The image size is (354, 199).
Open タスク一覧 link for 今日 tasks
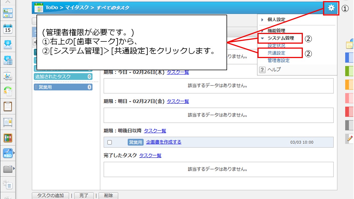point(178,72)
